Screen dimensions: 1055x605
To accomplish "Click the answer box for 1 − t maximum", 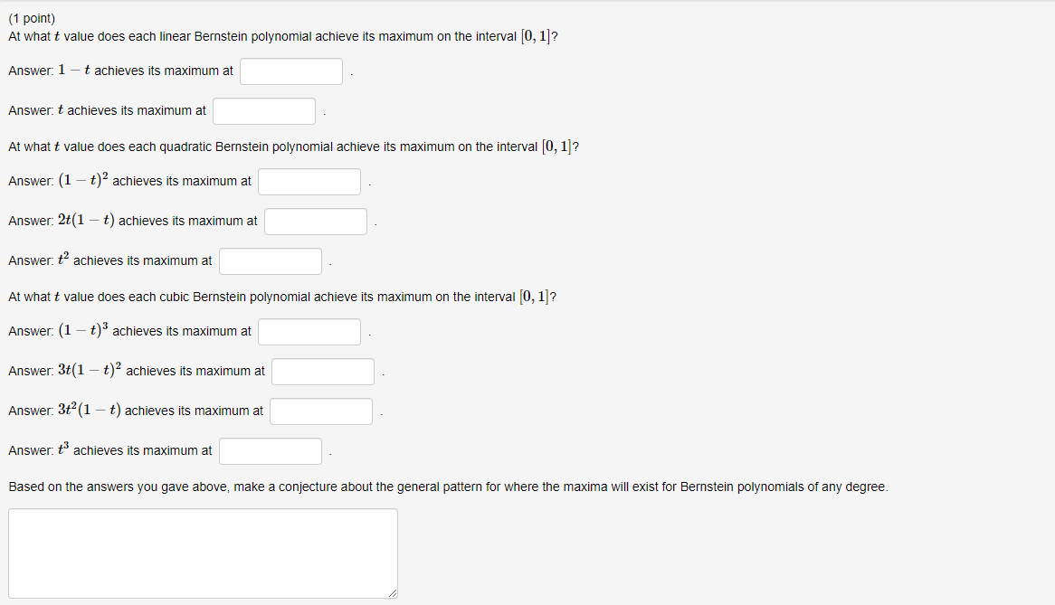I will click(x=290, y=71).
